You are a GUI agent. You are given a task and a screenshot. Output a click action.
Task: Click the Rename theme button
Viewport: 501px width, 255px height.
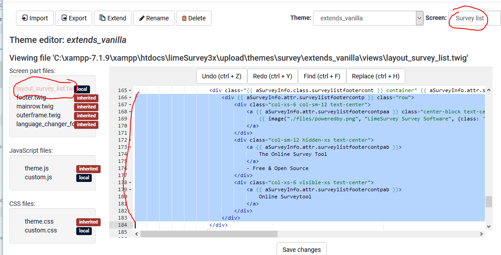pos(154,18)
